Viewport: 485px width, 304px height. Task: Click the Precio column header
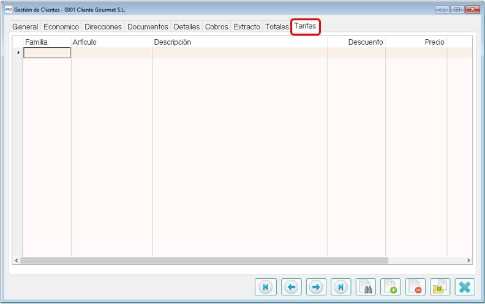[416, 42]
